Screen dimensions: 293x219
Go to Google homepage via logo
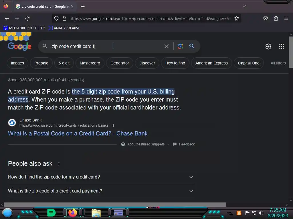(x=20, y=46)
